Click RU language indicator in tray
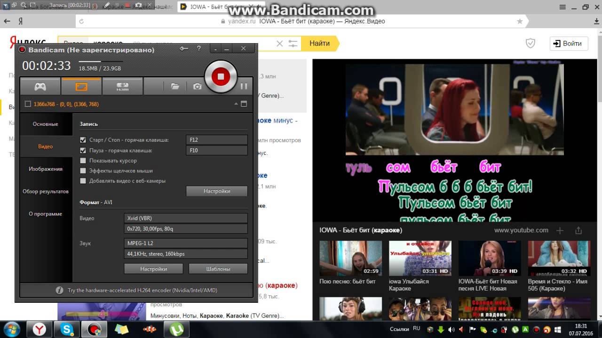Viewport: 602px width, 338px height. (x=417, y=329)
